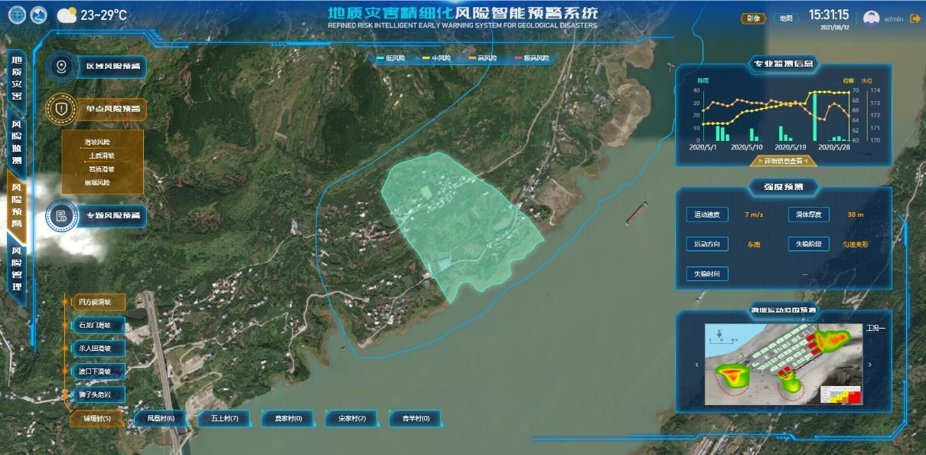Show next landslide range prediction image

[872, 365]
